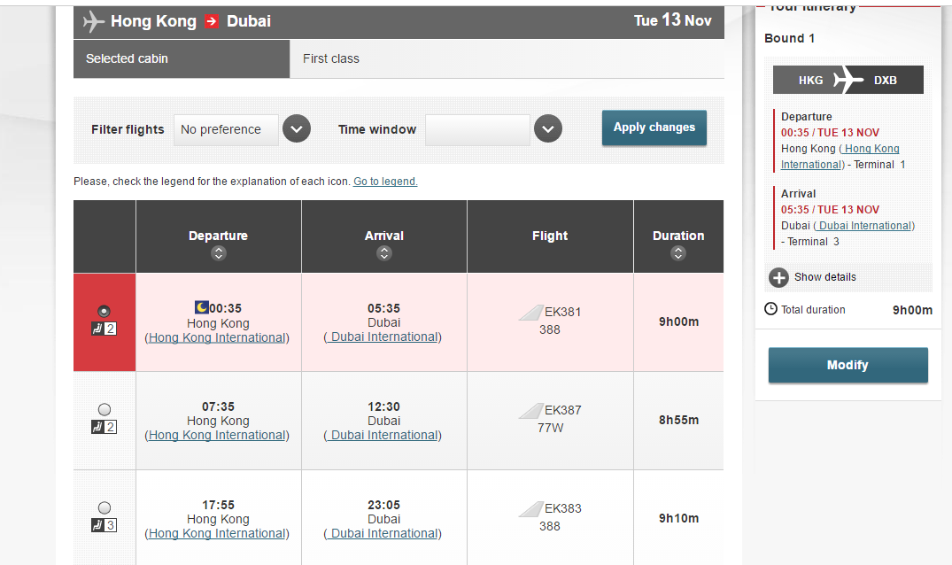The image size is (952, 565).
Task: Open Dubai International link in 23:05 row
Action: pos(383,534)
